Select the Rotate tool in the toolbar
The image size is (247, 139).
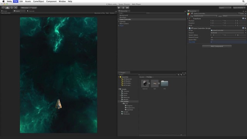pos(12,8)
